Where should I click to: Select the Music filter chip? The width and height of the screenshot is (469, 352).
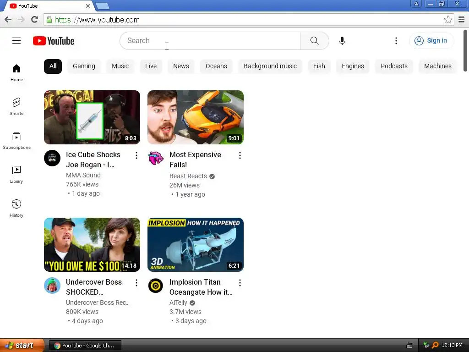point(120,66)
